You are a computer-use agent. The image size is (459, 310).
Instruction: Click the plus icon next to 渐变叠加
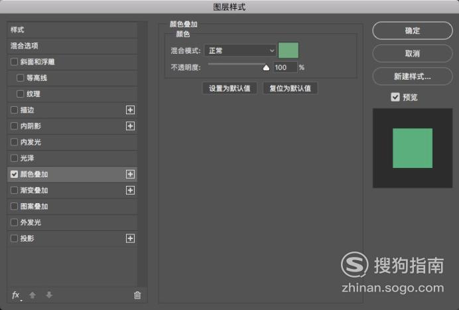[x=130, y=191]
